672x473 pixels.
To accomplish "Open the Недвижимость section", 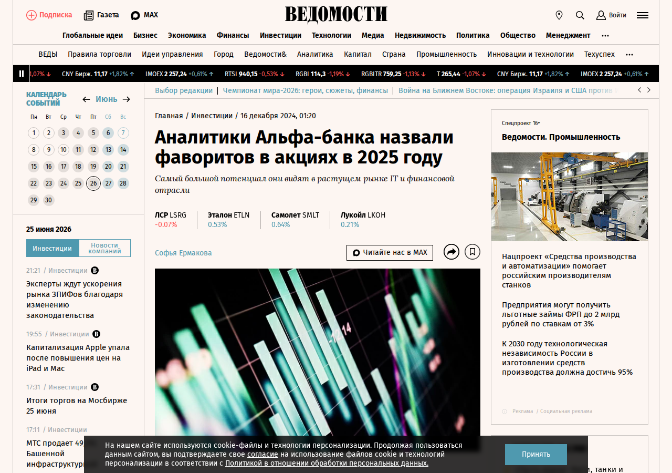I will [x=420, y=36].
